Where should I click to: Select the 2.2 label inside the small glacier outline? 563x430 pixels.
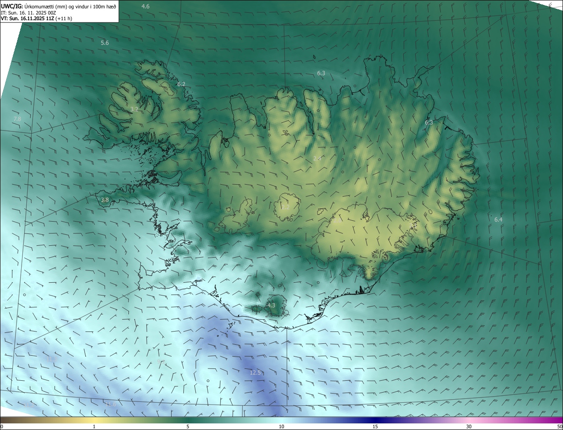pyautogui.click(x=285, y=207)
